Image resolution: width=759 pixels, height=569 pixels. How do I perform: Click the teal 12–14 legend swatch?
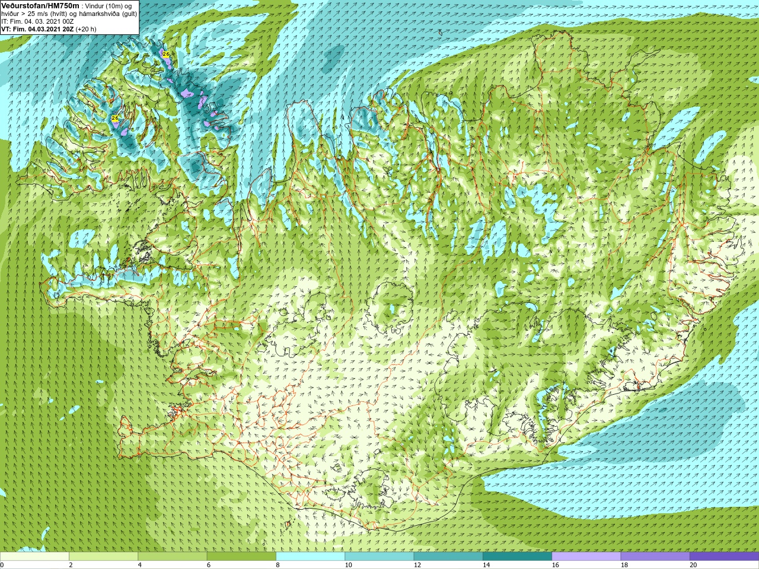click(448, 557)
